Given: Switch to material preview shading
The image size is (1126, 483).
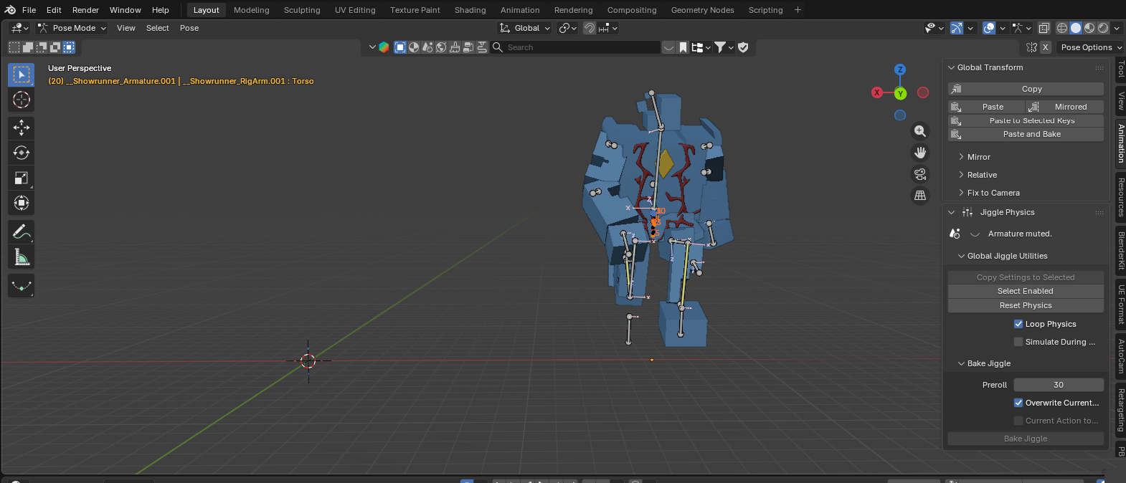Looking at the screenshot, I should (1089, 28).
